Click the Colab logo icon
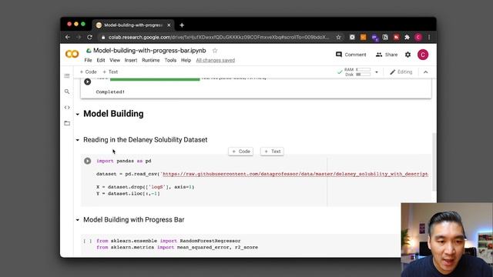 [72, 54]
